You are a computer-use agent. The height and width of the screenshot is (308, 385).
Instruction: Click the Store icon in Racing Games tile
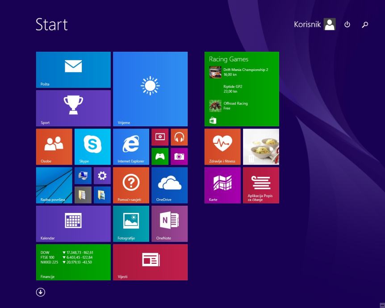[x=213, y=121]
